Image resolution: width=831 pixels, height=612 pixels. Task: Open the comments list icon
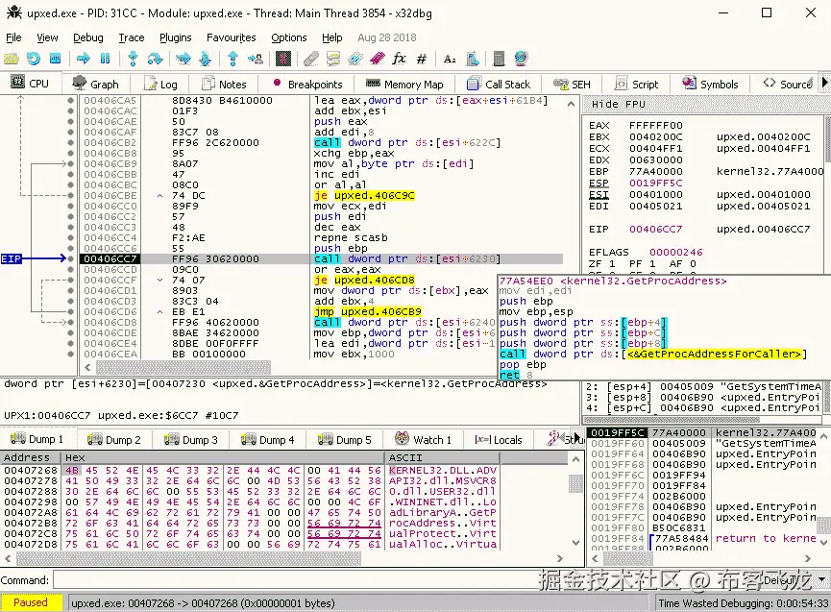coord(332,59)
